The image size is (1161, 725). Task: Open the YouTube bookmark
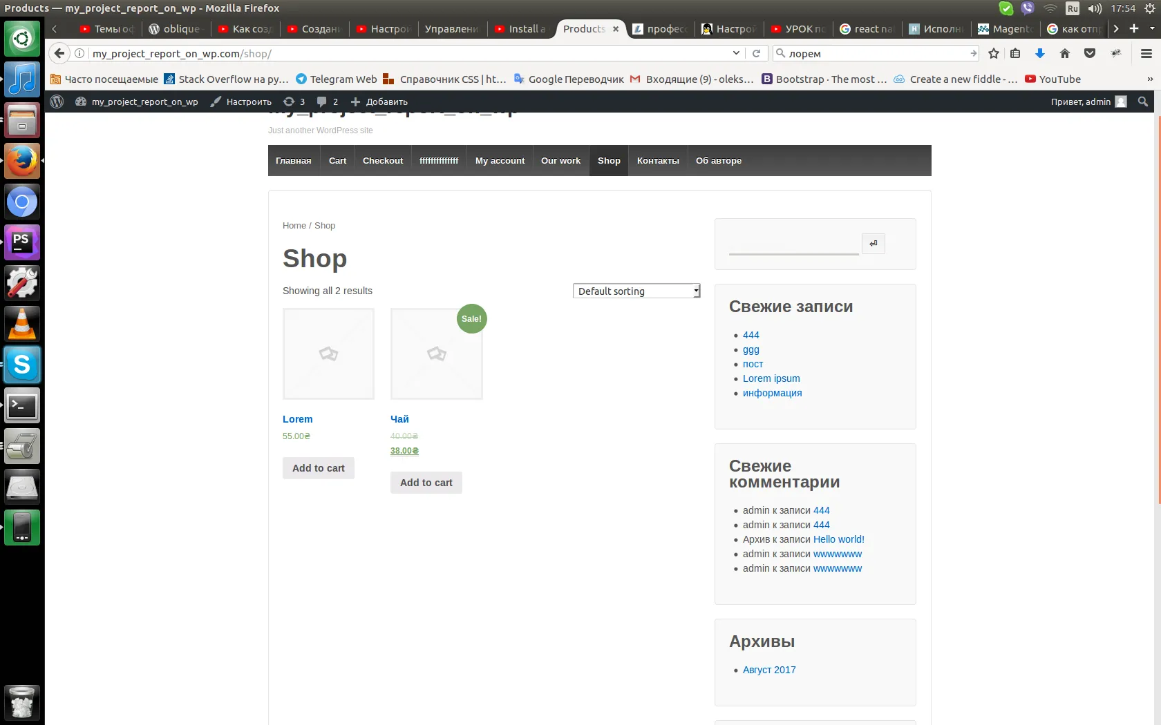click(1053, 79)
